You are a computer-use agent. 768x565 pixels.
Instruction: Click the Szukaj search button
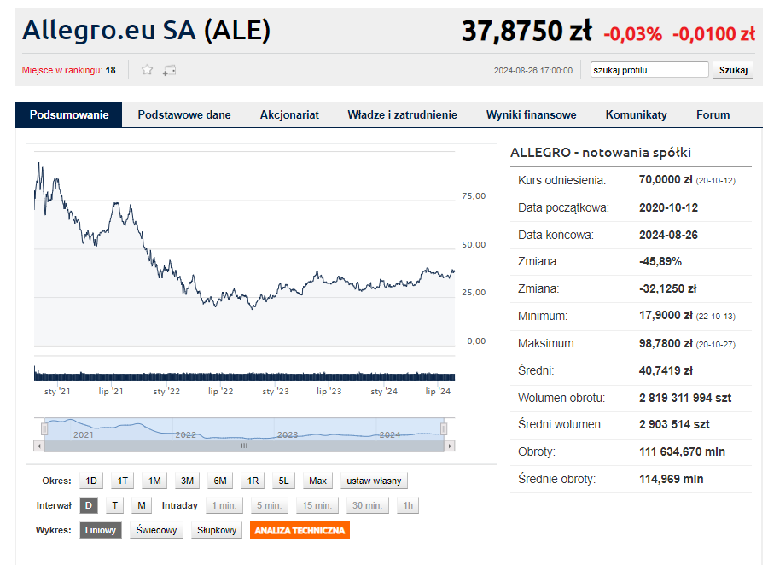733,70
